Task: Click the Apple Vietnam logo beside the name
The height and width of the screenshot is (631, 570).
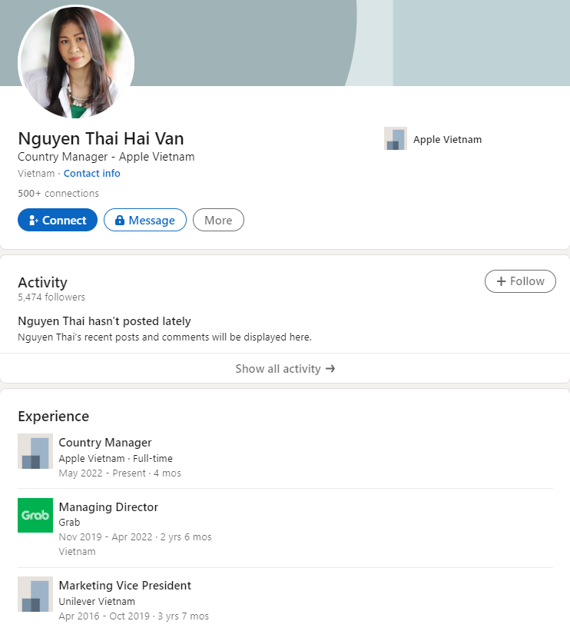Action: point(396,139)
